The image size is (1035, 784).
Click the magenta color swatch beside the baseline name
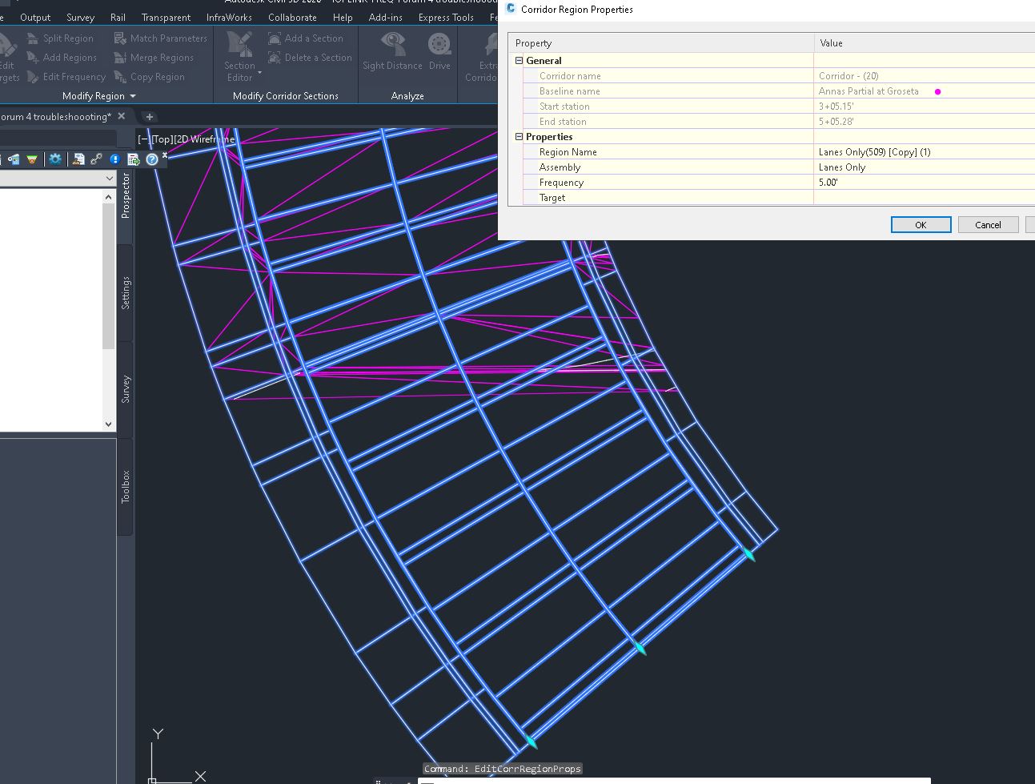[x=937, y=91]
